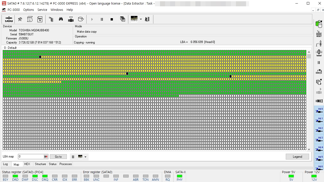Click the Go to button
The height and width of the screenshot is (182, 324).
58,157
